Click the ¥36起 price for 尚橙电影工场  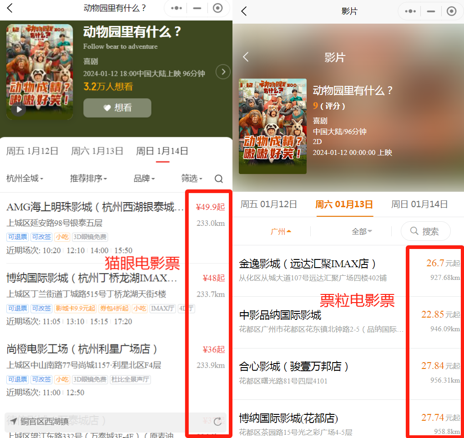pyautogui.click(x=214, y=350)
